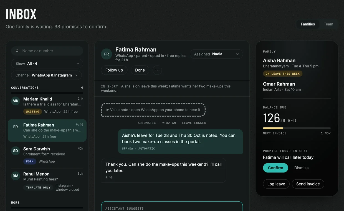Image resolution: width=344 pixels, height=211 pixels.
Task: Open the three-dot more actions menu
Action: 157,70
